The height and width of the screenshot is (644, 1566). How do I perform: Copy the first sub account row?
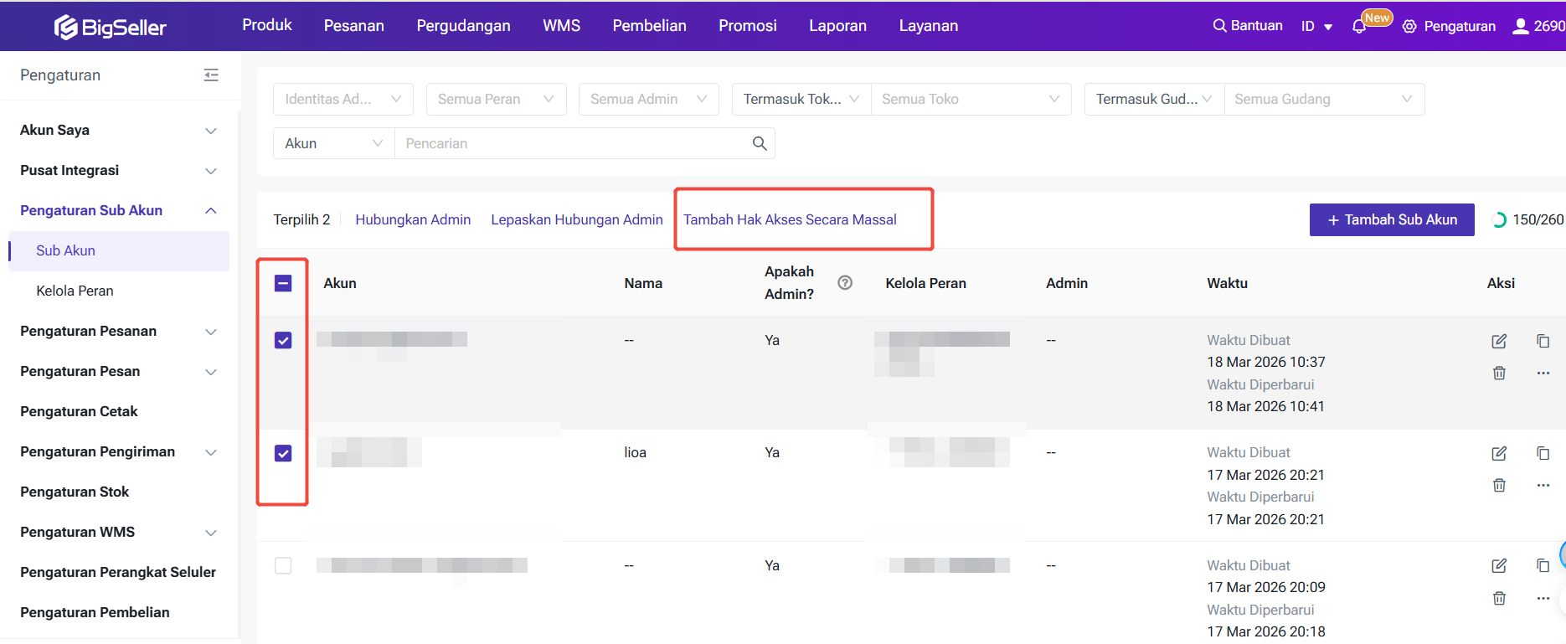[1543, 341]
